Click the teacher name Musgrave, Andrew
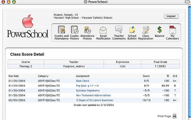 click(74, 67)
